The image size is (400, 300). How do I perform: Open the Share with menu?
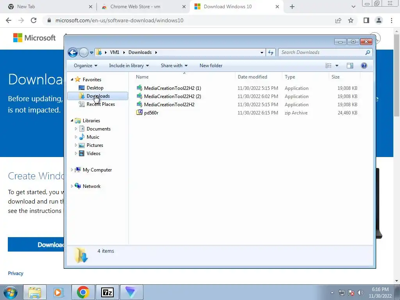pos(174,66)
